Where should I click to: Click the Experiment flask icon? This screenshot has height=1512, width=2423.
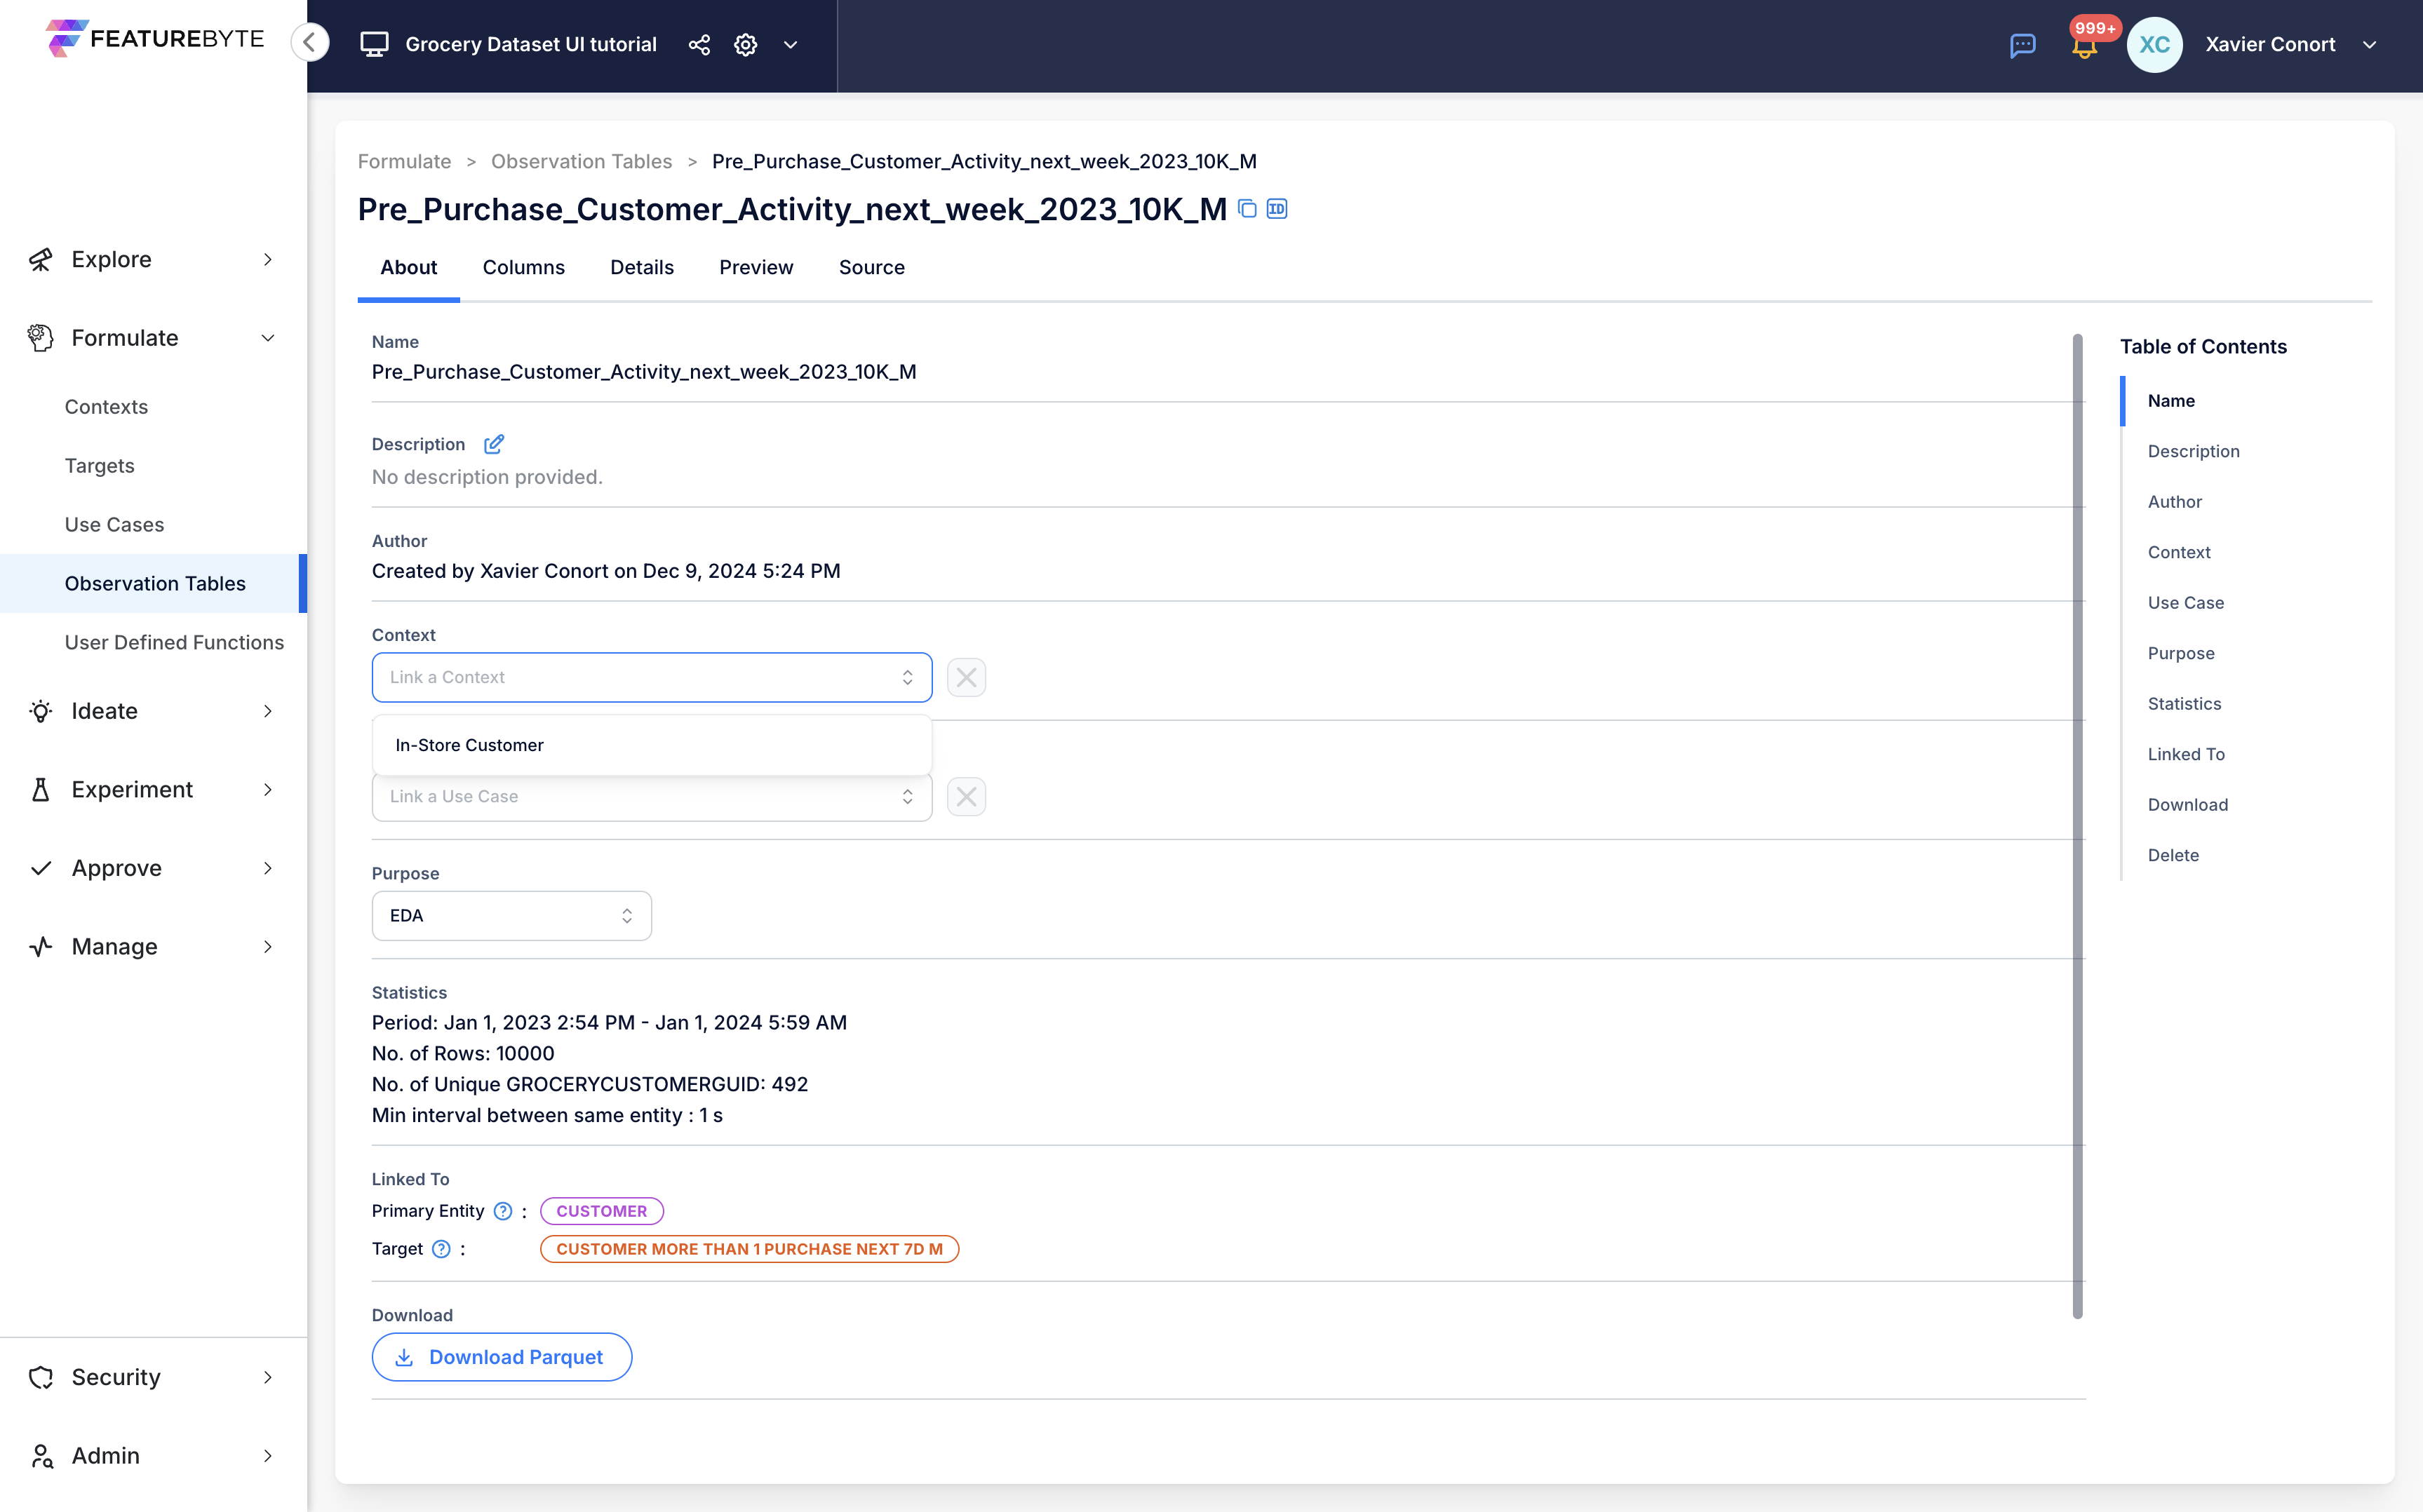click(x=40, y=790)
